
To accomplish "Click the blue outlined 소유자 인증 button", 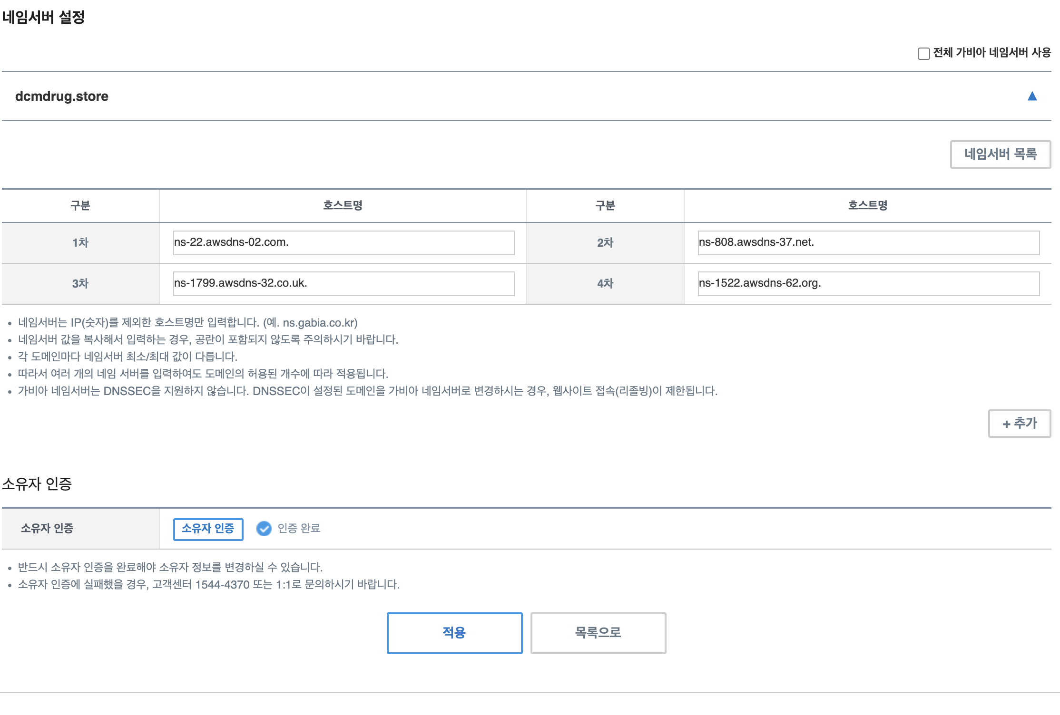I will point(208,529).
